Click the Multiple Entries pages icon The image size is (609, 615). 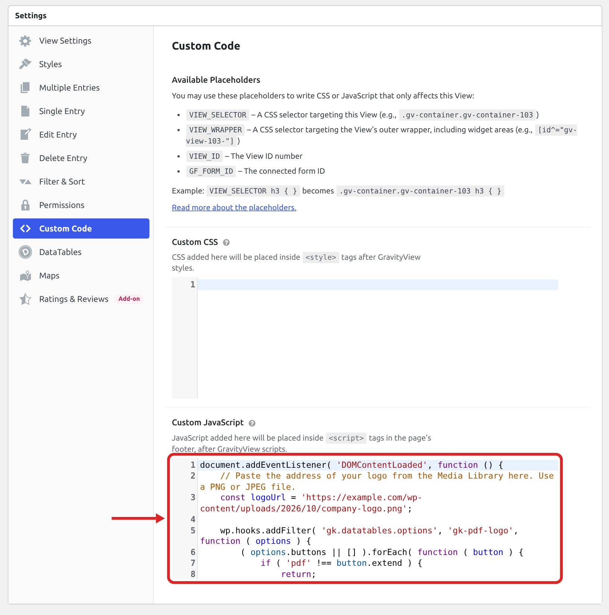(x=25, y=88)
